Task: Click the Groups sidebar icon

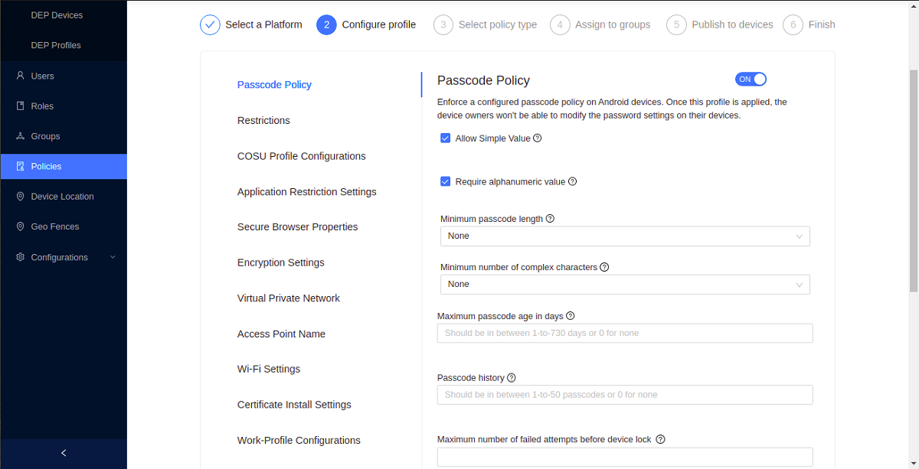Action: click(21, 136)
